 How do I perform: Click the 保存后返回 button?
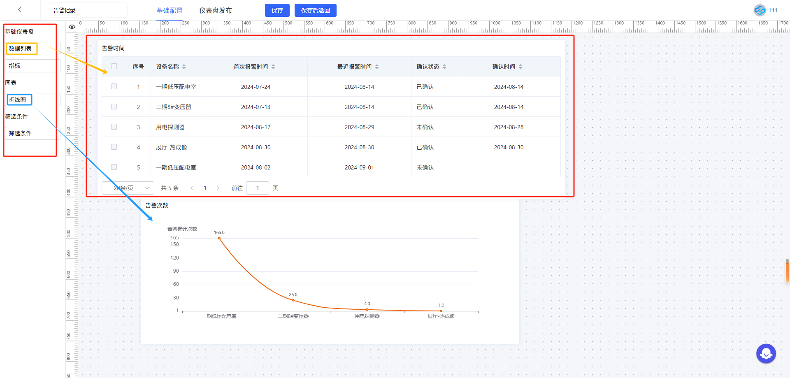(x=315, y=10)
